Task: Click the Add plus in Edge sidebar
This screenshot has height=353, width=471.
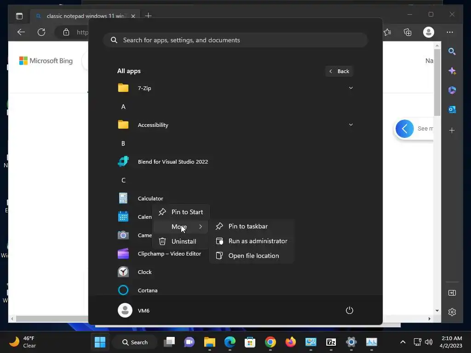Action: tap(452, 130)
